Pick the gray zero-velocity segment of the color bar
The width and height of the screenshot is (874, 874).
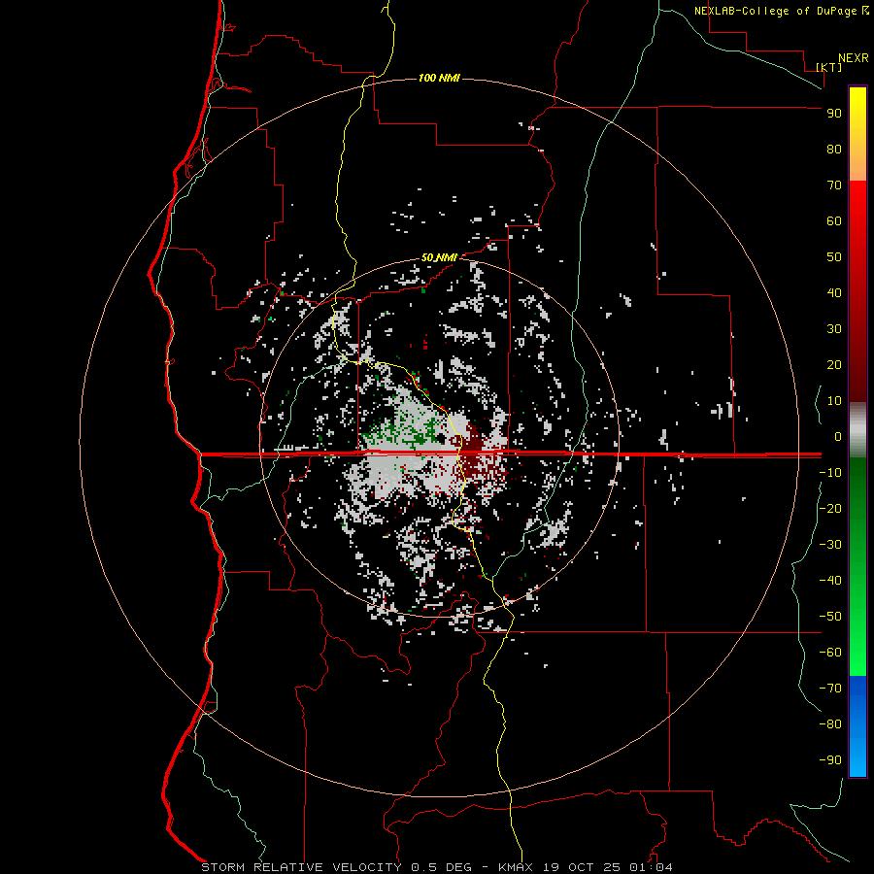pyautogui.click(x=857, y=430)
